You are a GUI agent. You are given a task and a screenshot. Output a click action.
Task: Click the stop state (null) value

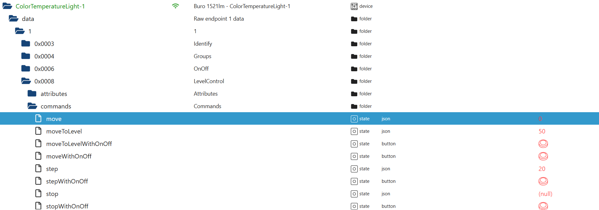click(545, 194)
